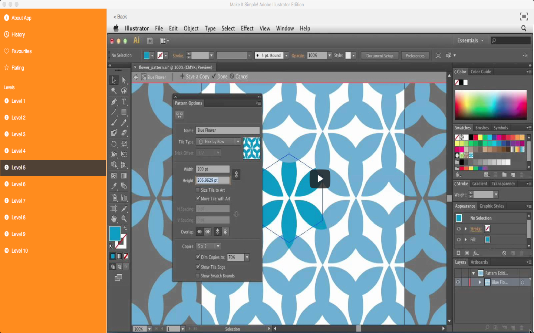Screen dimensions: 534x333
Task: Uncheck Show Tile Edge
Action: coord(198,267)
